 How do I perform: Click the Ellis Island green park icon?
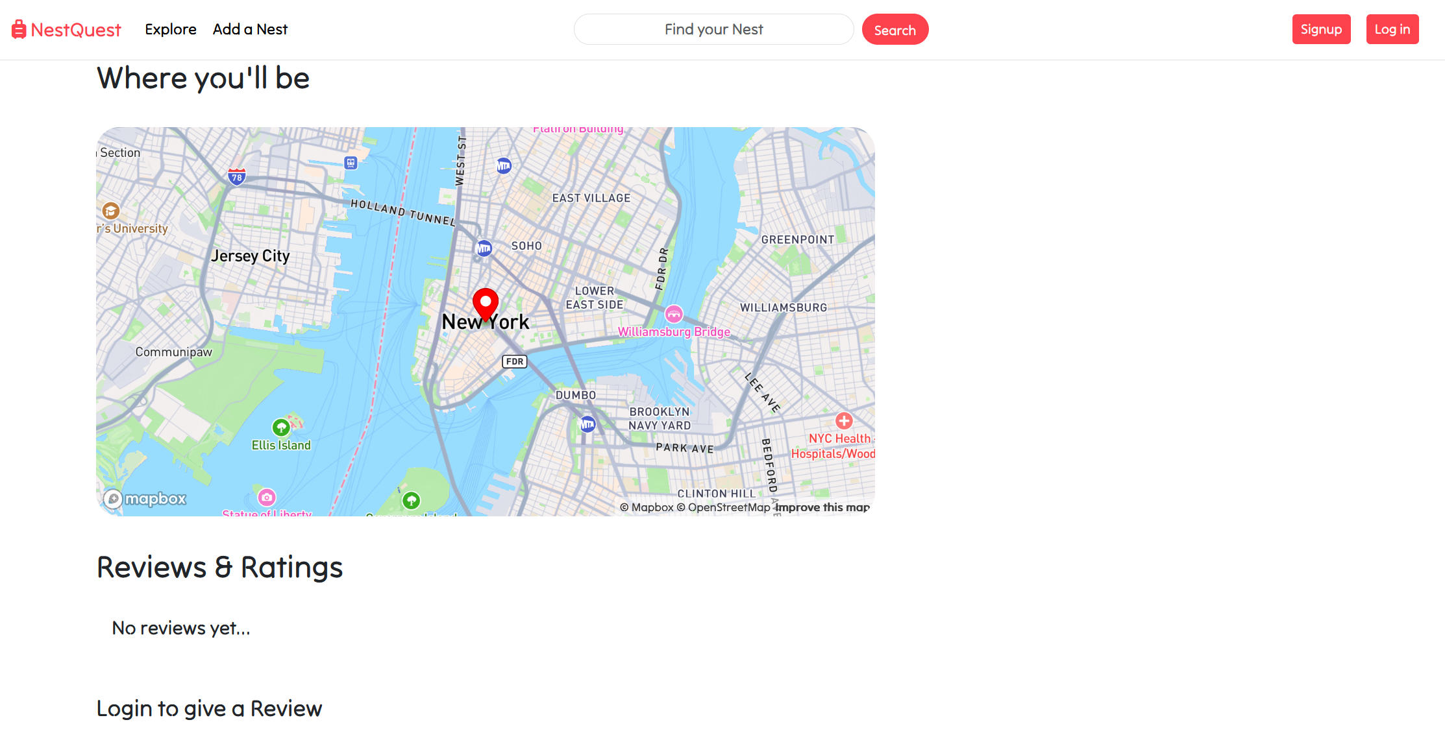click(281, 427)
